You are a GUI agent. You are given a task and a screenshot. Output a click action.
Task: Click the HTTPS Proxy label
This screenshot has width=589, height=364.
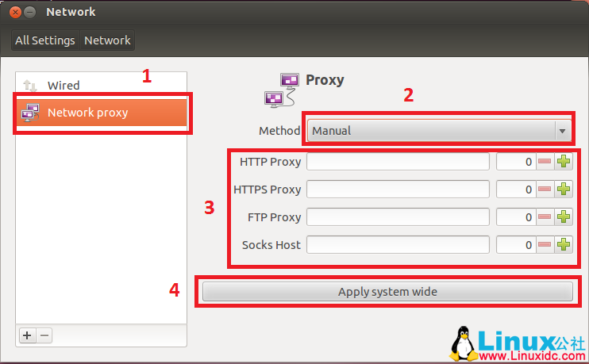[268, 190]
